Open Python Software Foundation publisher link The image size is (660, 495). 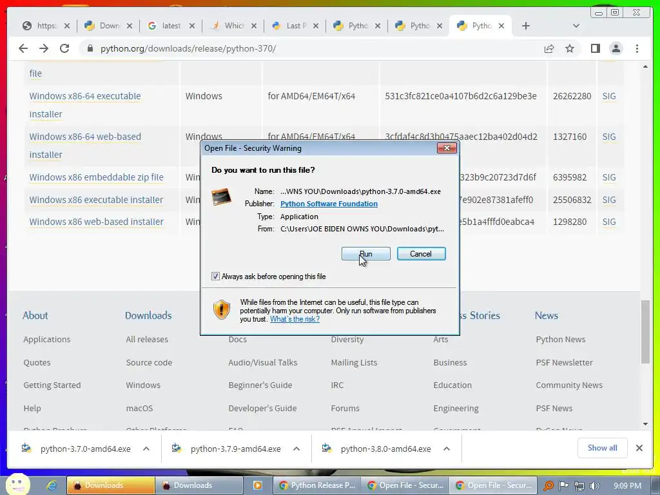329,204
